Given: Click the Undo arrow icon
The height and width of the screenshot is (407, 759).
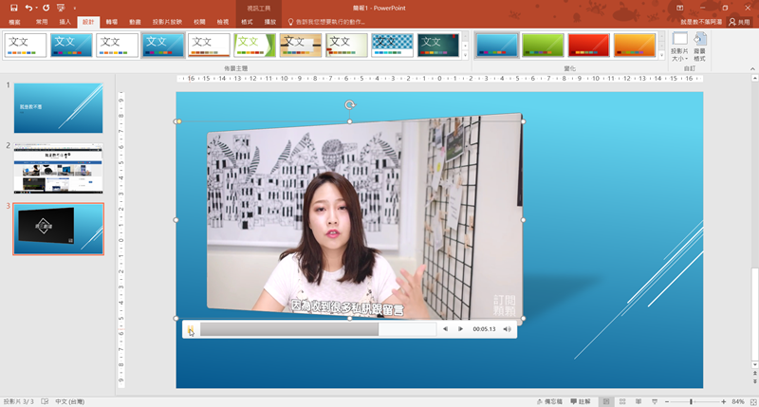Looking at the screenshot, I should 29,8.
